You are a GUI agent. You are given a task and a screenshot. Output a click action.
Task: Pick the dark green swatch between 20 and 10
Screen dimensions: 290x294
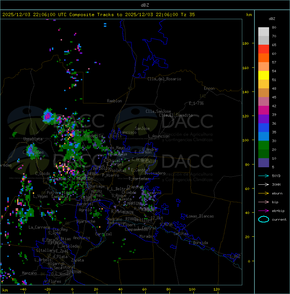point(264,154)
